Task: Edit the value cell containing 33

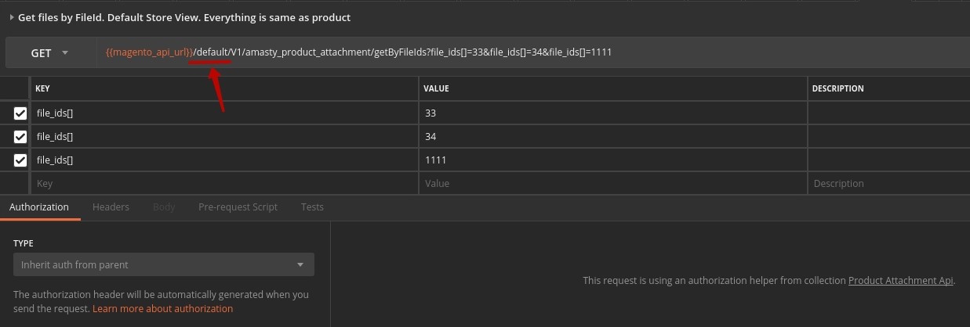Action: [612, 113]
